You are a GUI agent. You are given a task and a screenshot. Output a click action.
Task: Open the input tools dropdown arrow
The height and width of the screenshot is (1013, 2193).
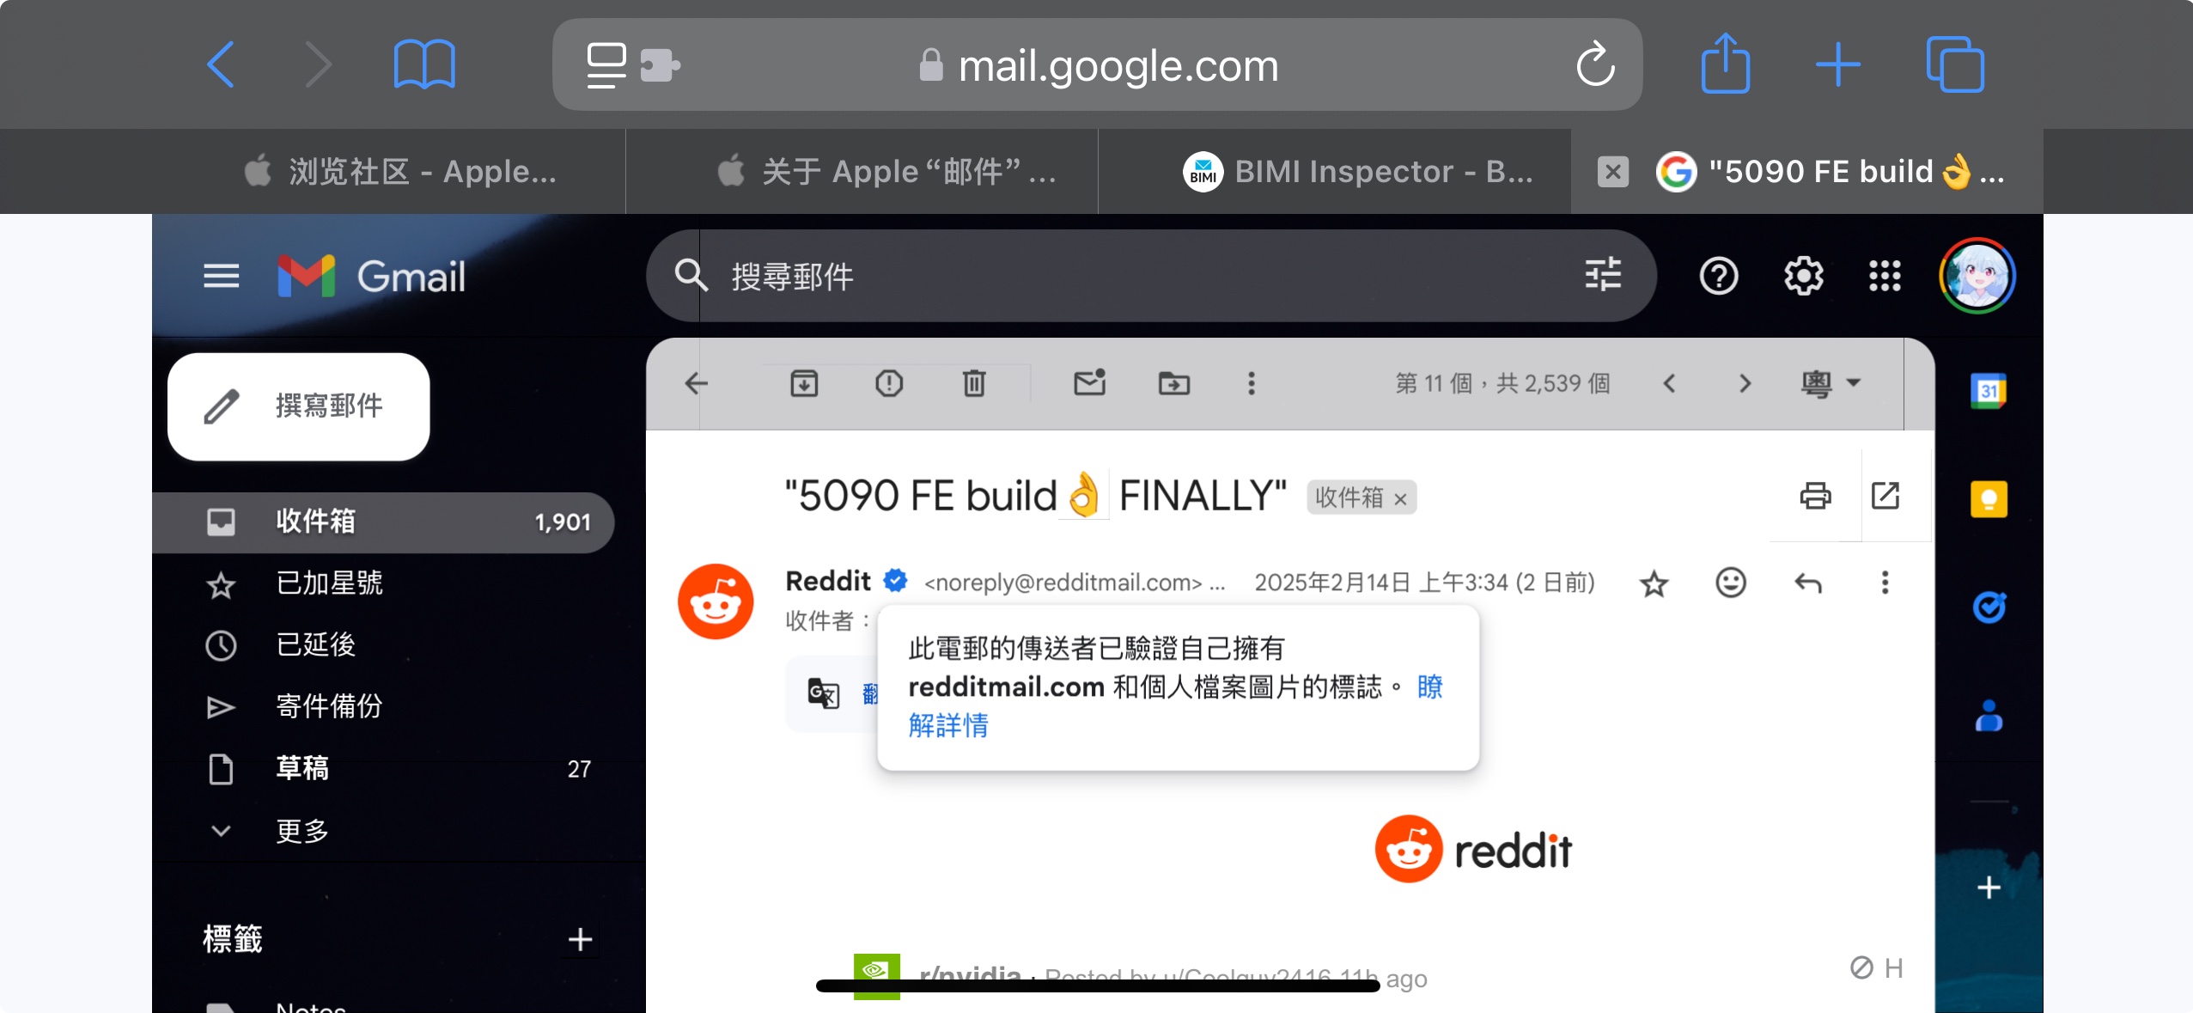click(1853, 383)
